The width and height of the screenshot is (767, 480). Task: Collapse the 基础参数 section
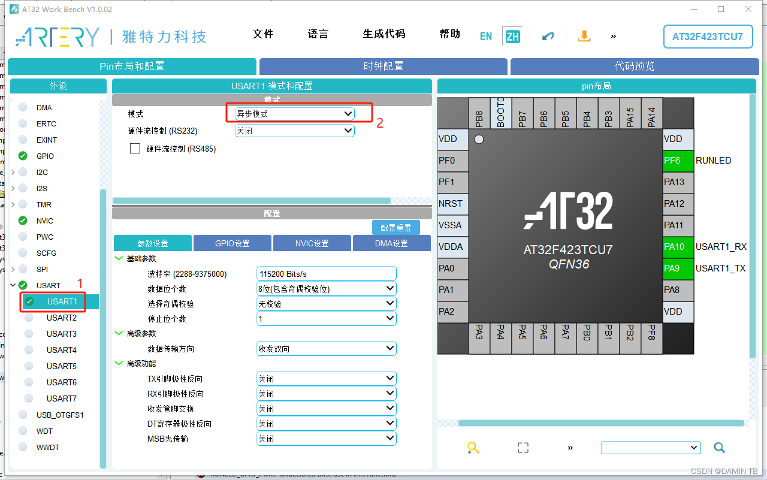pyautogui.click(x=118, y=258)
